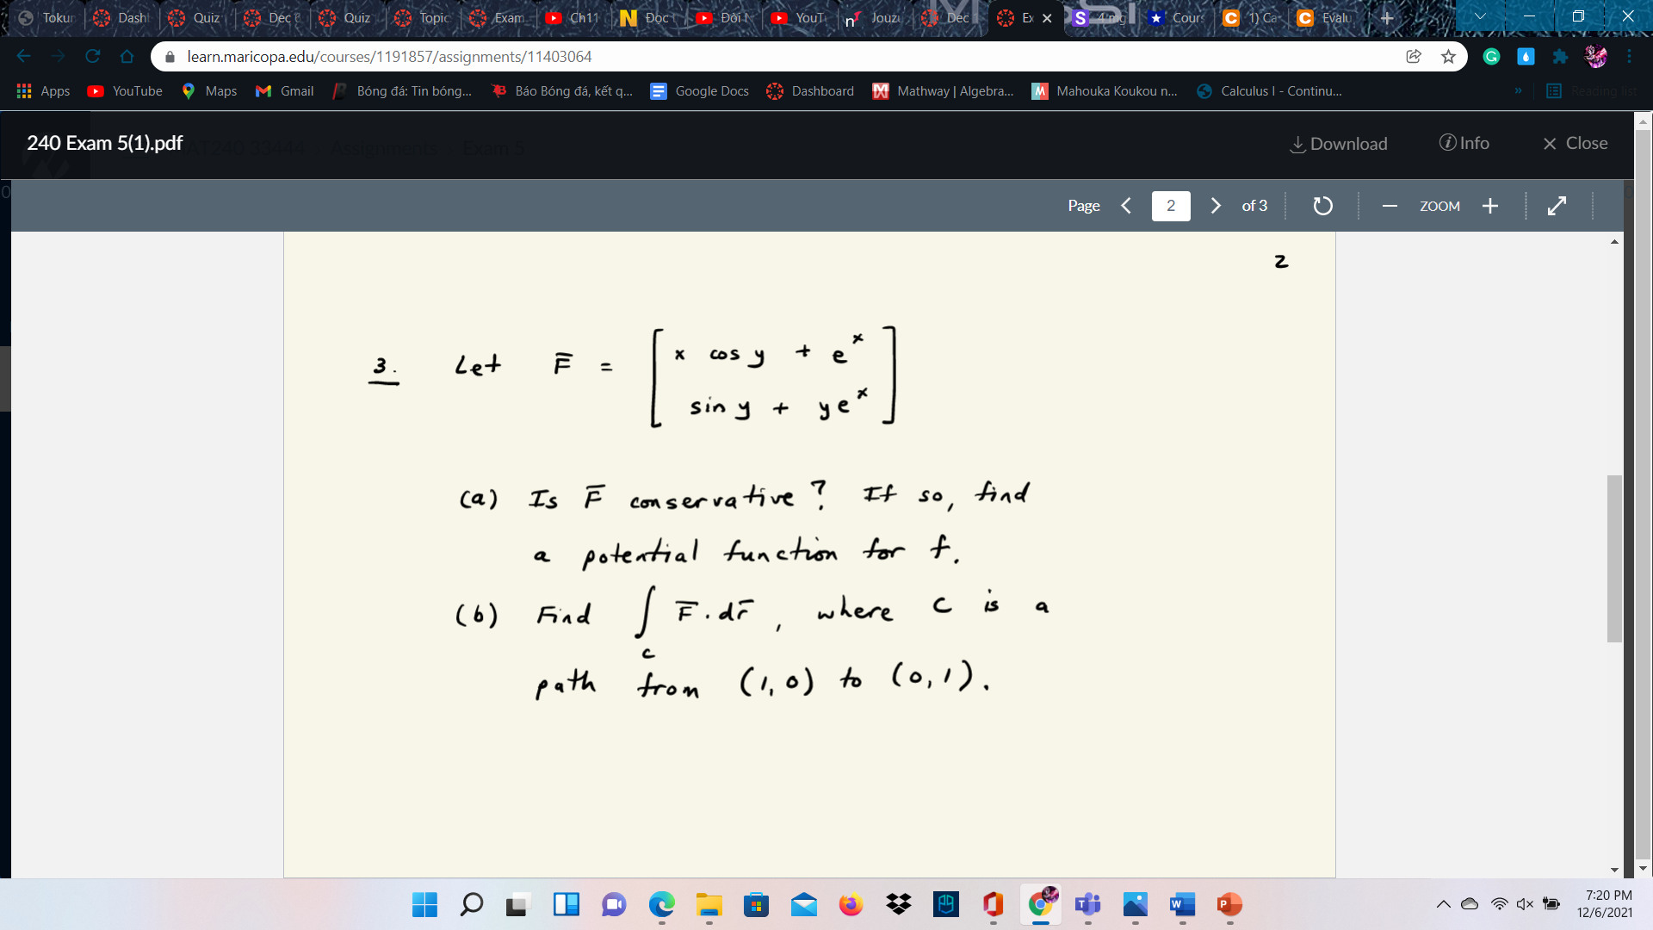
Task: Reload the PDF with the circular arrow icon
Action: coord(1322,206)
